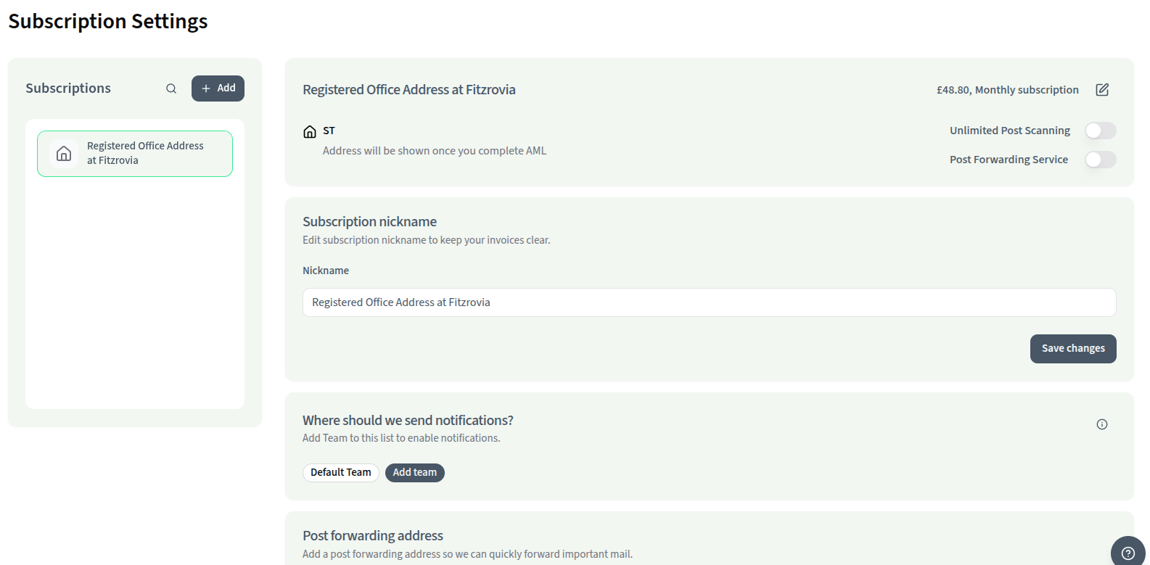This screenshot has width=1150, height=565.
Task: Click the Post forwarding address heading
Action: (x=373, y=536)
